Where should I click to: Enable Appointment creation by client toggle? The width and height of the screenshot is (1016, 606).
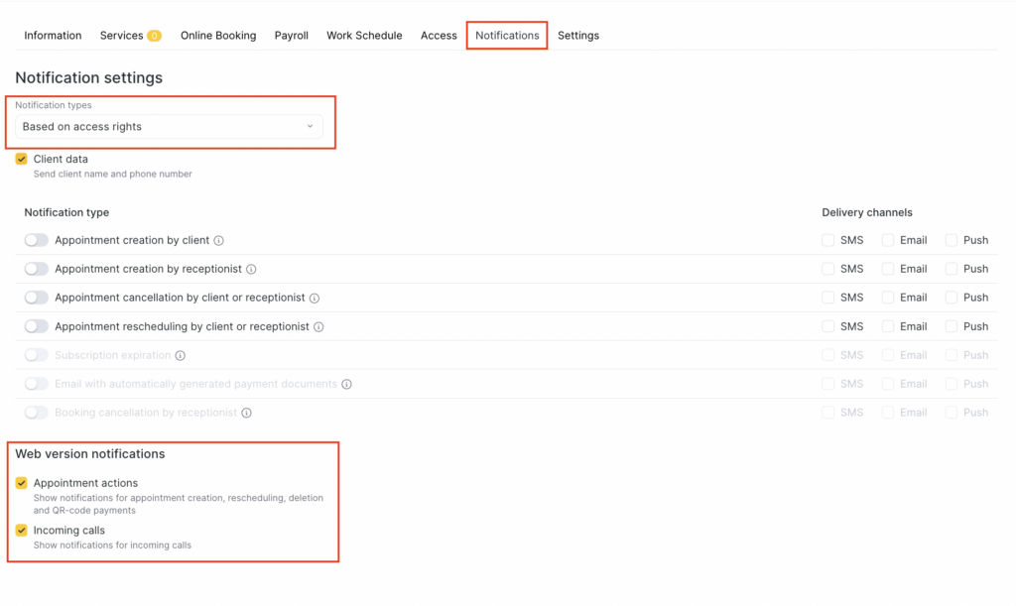(36, 240)
